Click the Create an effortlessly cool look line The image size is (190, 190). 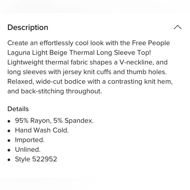(x=89, y=43)
